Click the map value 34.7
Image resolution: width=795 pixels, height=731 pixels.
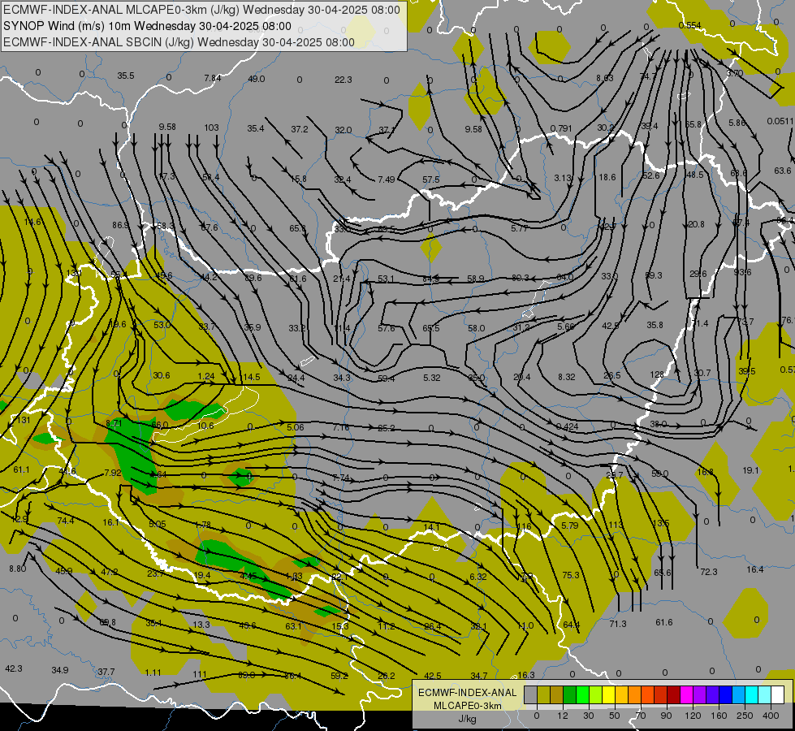(x=478, y=675)
